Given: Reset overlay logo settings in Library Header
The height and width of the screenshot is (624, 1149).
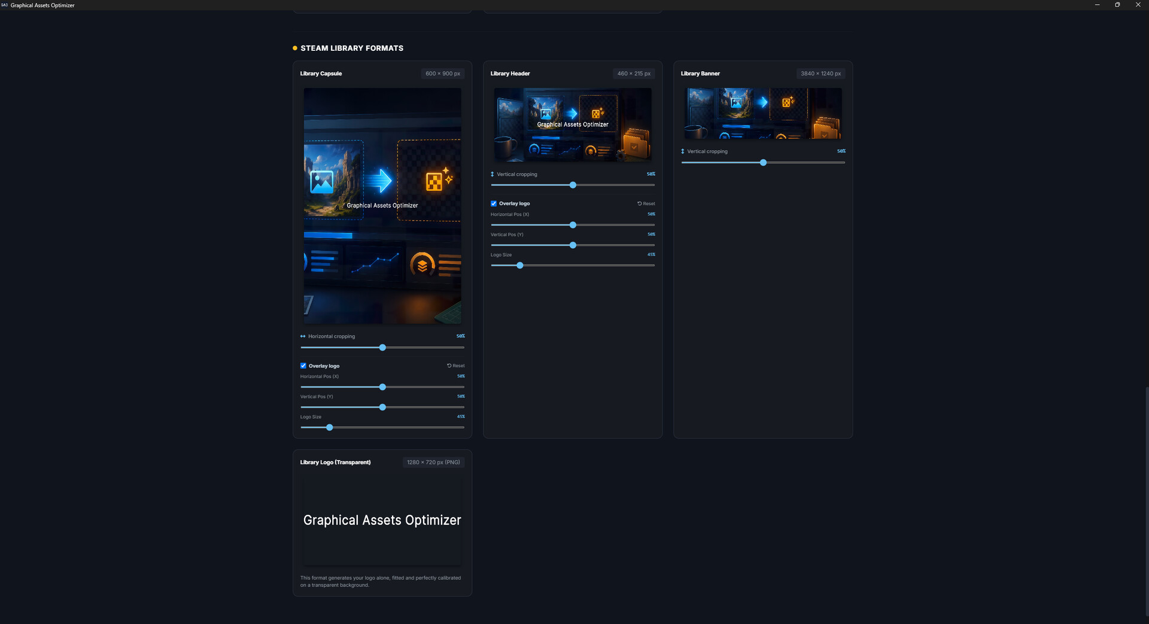Looking at the screenshot, I should (x=646, y=203).
